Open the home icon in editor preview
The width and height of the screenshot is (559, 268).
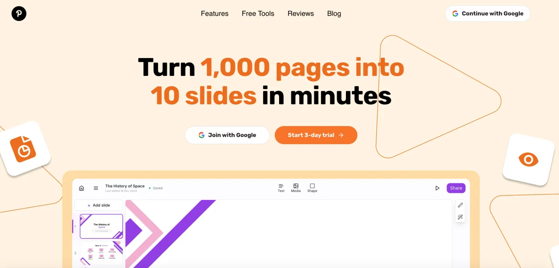pyautogui.click(x=81, y=188)
